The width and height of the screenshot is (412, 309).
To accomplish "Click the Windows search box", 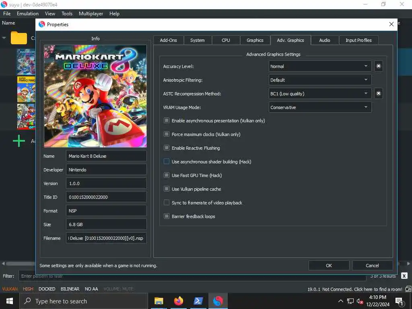I will 83,301.
